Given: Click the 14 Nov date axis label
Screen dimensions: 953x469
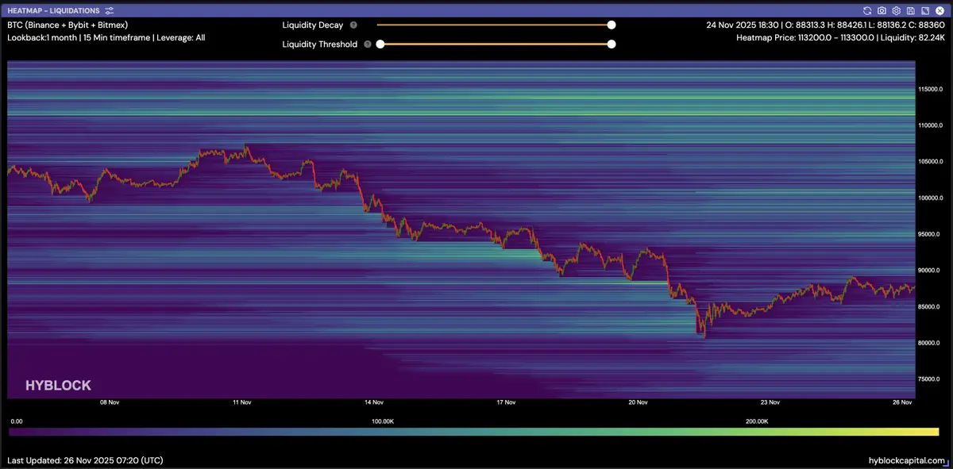Looking at the screenshot, I should [x=373, y=403].
